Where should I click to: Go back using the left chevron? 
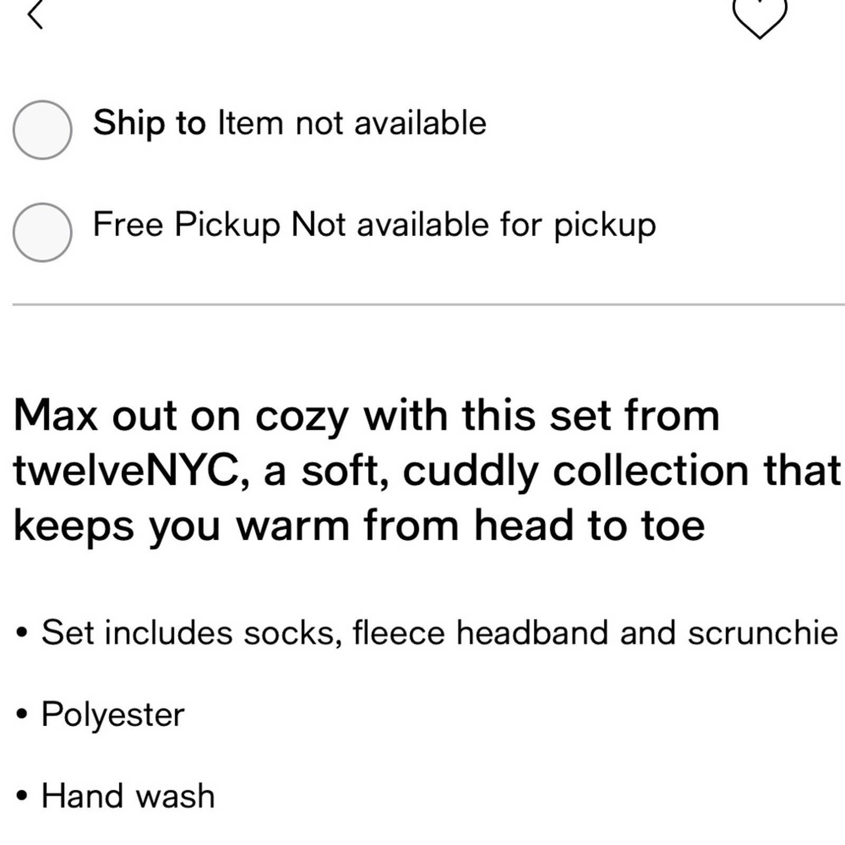click(35, 14)
